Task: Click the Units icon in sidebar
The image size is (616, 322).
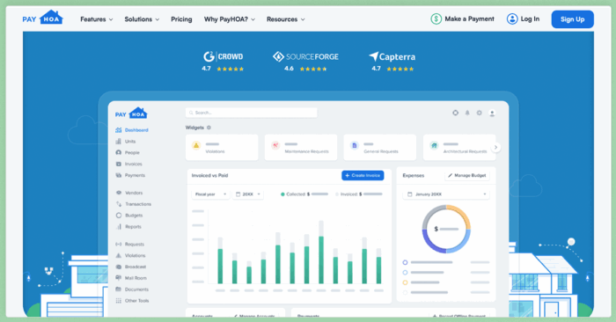Action: tap(118, 142)
